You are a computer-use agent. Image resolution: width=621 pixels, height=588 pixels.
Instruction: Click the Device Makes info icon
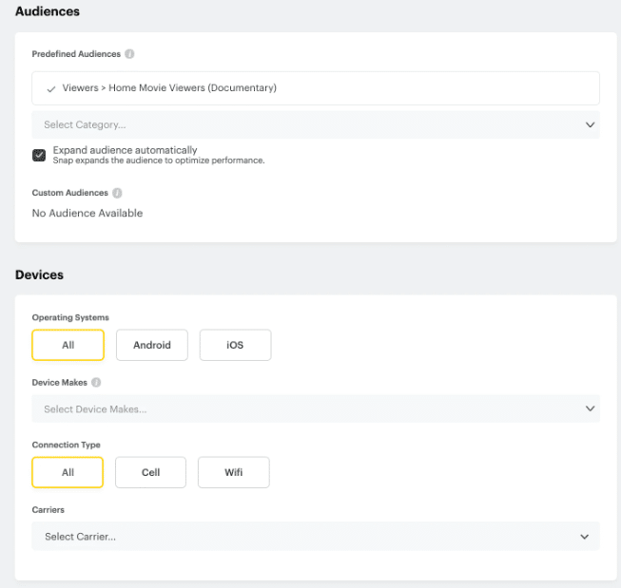tap(96, 382)
